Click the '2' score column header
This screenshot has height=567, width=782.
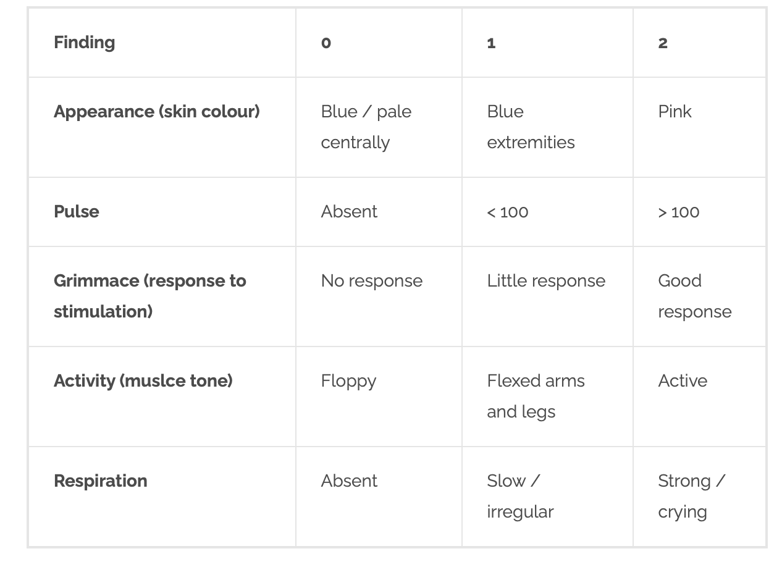pyautogui.click(x=663, y=43)
